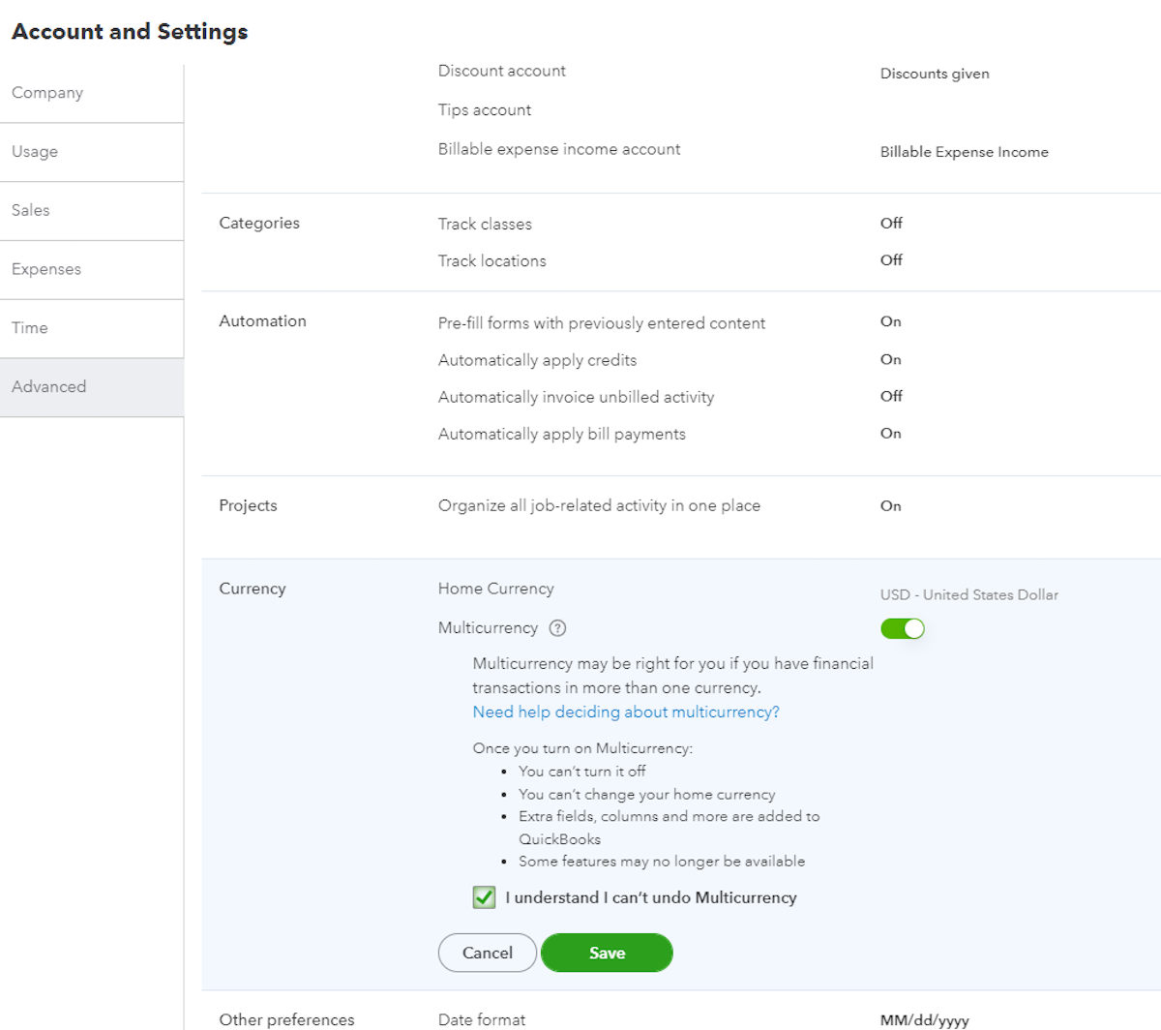Screen dimensions: 1161x1030
Task: Click the Home Currency USD value
Action: [968, 594]
